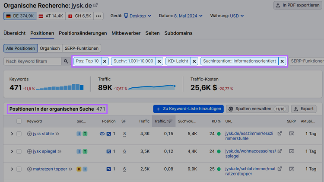
Task: Open esszimmerstuhle URL in new tab icon
Action: click(280, 134)
